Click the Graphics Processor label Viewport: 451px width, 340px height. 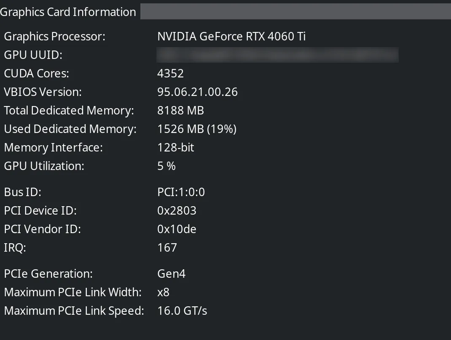pyautogui.click(x=54, y=37)
